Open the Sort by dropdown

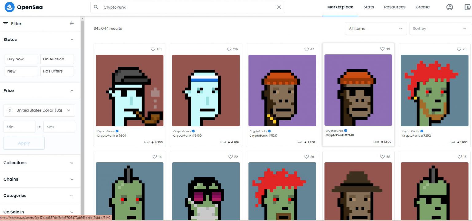click(x=439, y=29)
